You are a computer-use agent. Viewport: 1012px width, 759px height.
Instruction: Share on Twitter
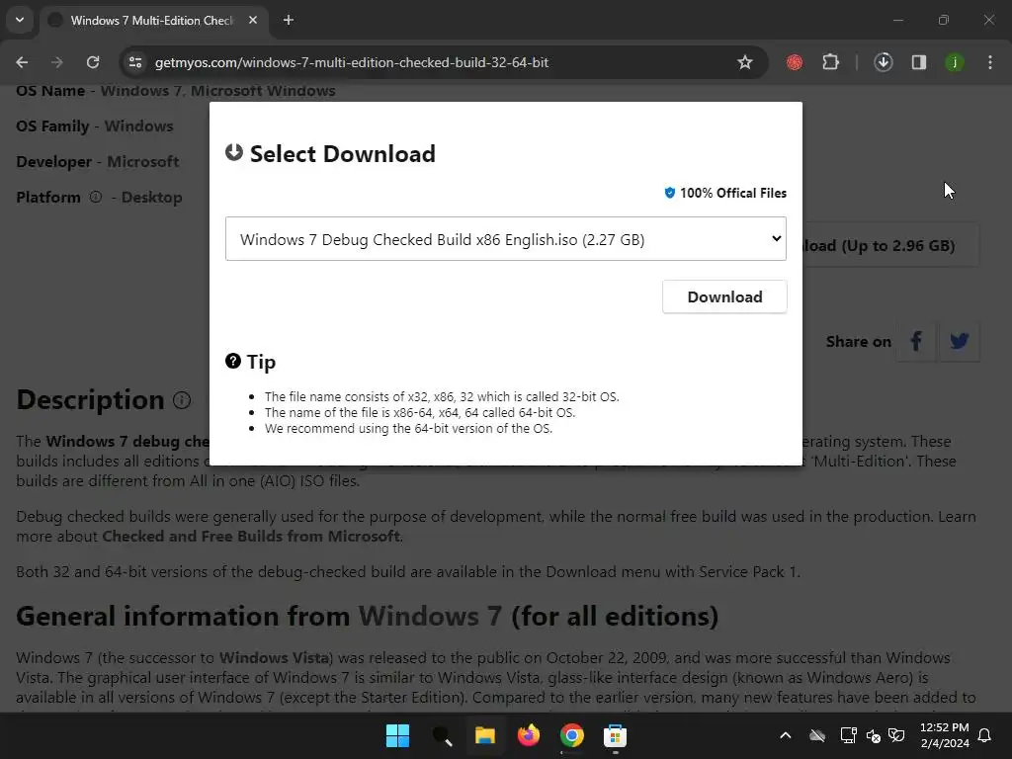point(960,341)
